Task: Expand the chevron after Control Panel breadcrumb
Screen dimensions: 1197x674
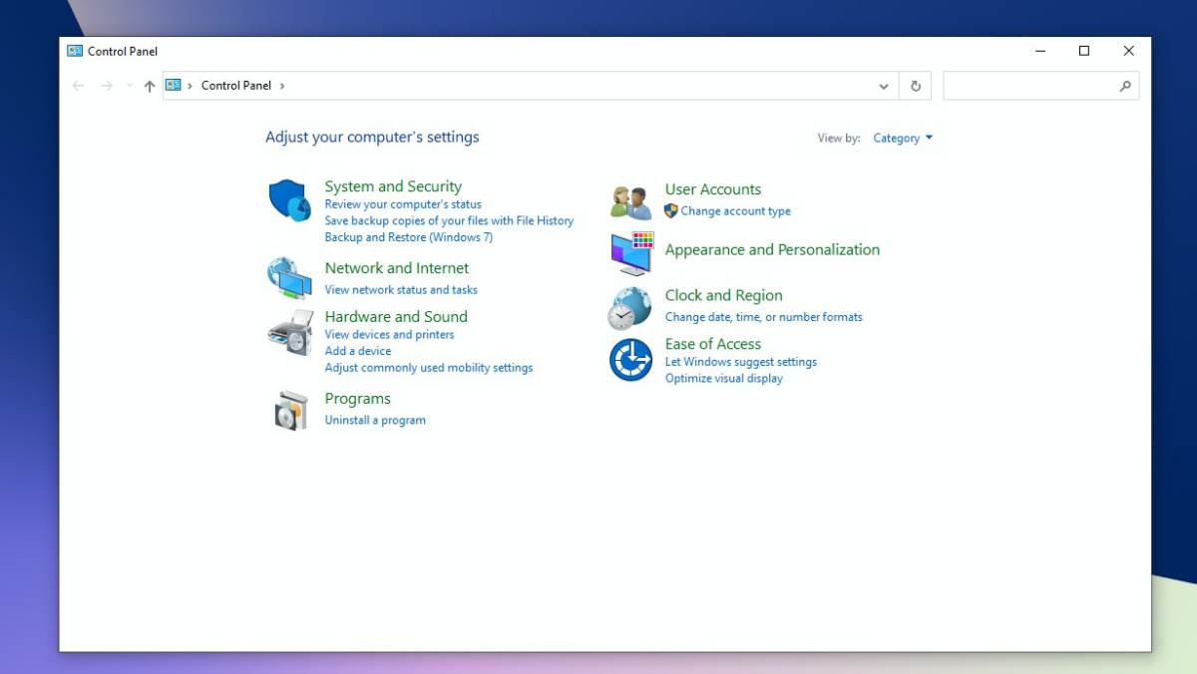Action: (282, 86)
